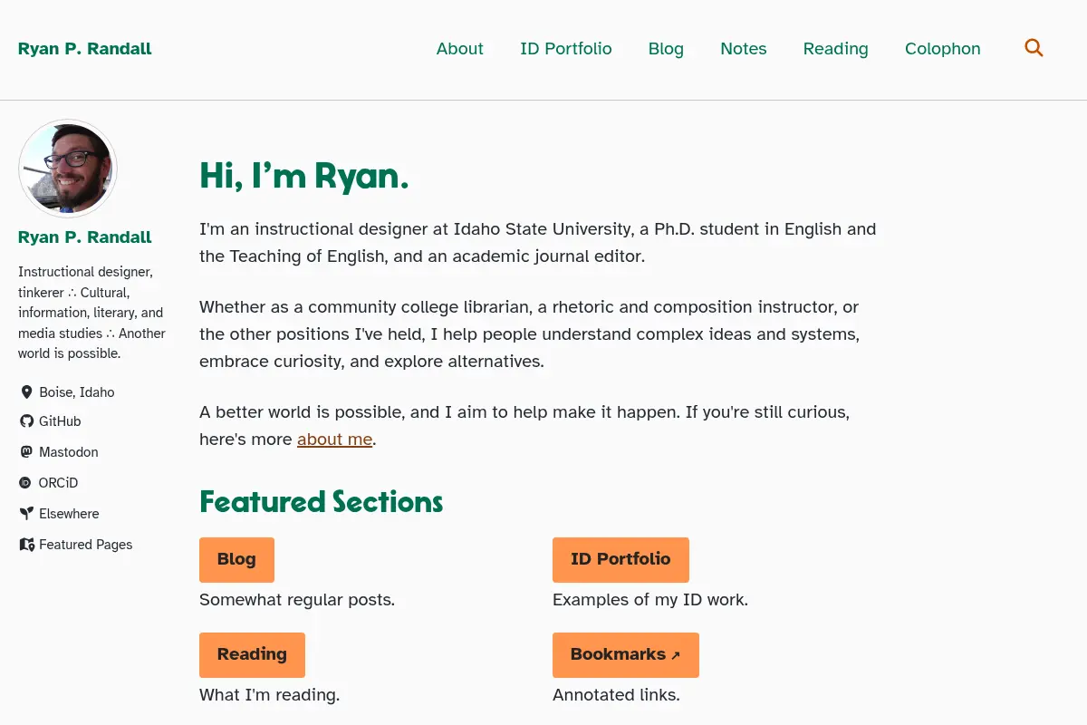Click the Featured Pages map icon
The height and width of the screenshot is (725, 1087).
click(26, 545)
